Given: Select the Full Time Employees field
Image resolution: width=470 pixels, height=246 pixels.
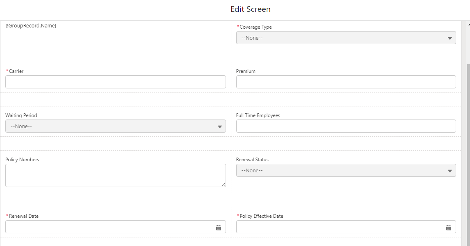Looking at the screenshot, I should pos(346,126).
